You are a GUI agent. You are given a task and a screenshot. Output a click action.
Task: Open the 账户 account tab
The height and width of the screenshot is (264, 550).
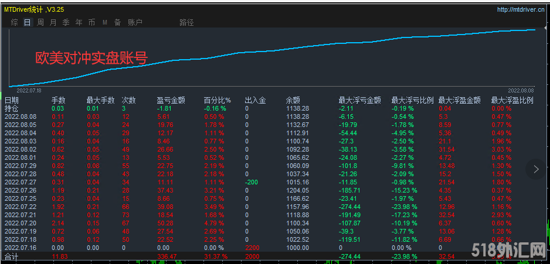(x=135, y=22)
